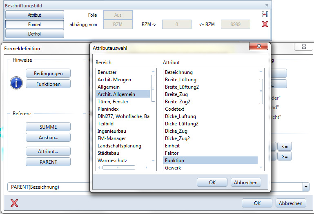Click the PARENT reference button
314x214 pixels.
tap(48, 162)
